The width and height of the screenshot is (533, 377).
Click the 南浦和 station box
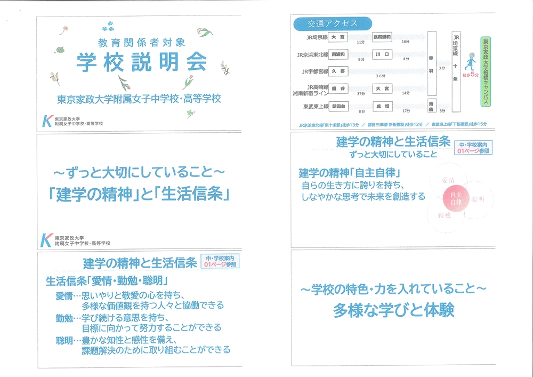(337, 54)
